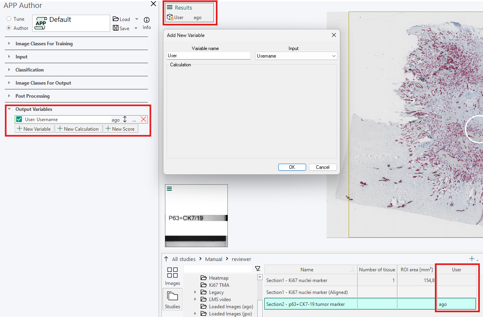483x317 pixels.
Task: Uncheck the User: Username output variable
Action: pyautogui.click(x=18, y=119)
